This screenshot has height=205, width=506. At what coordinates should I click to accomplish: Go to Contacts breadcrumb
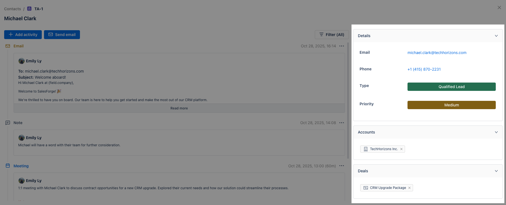click(12, 9)
